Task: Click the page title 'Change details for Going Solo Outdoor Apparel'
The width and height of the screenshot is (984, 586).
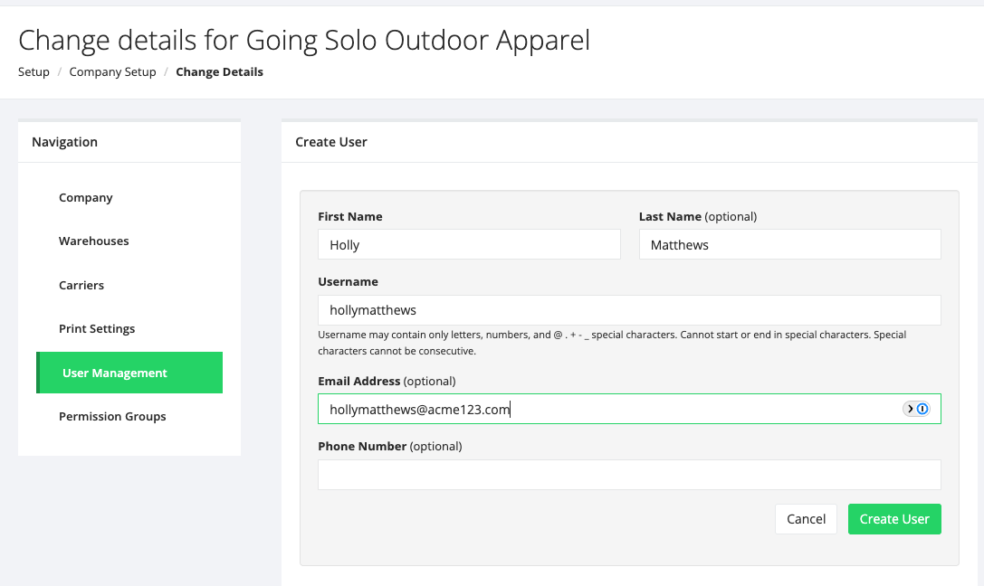Action: (x=304, y=41)
